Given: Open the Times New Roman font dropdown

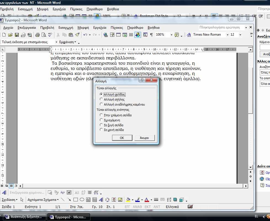Looking at the screenshot, I should pyautogui.click(x=227, y=35).
